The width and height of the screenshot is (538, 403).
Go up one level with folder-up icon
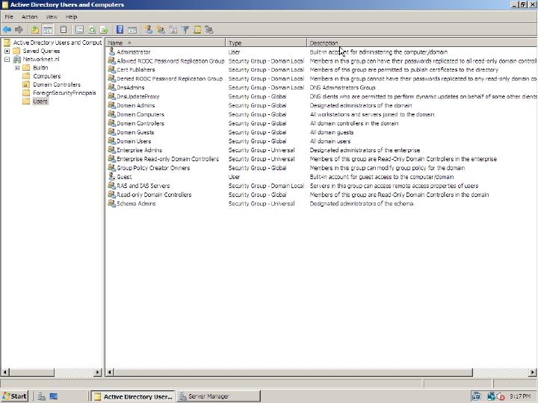coord(35,30)
